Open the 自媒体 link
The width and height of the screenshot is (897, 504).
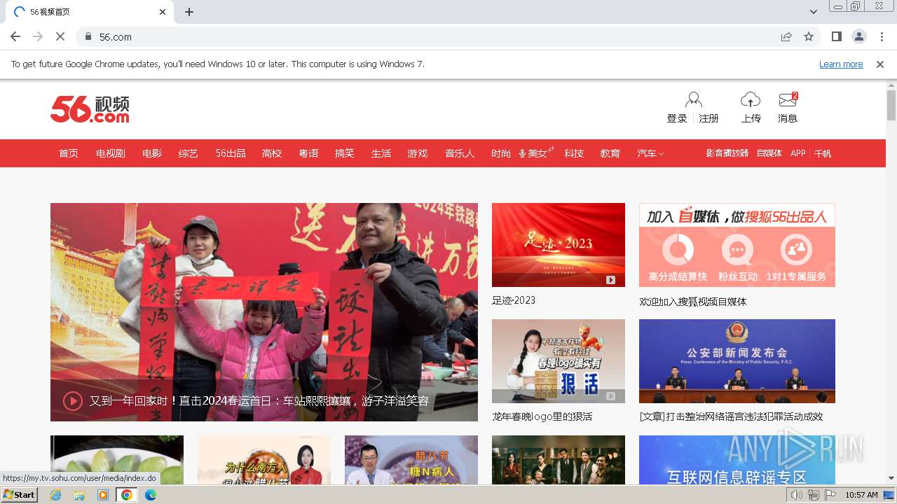[769, 153]
